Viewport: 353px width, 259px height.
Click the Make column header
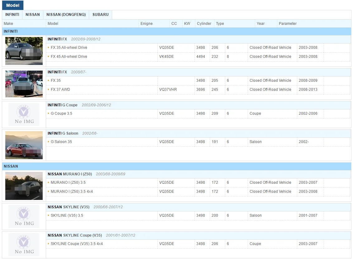click(x=8, y=24)
